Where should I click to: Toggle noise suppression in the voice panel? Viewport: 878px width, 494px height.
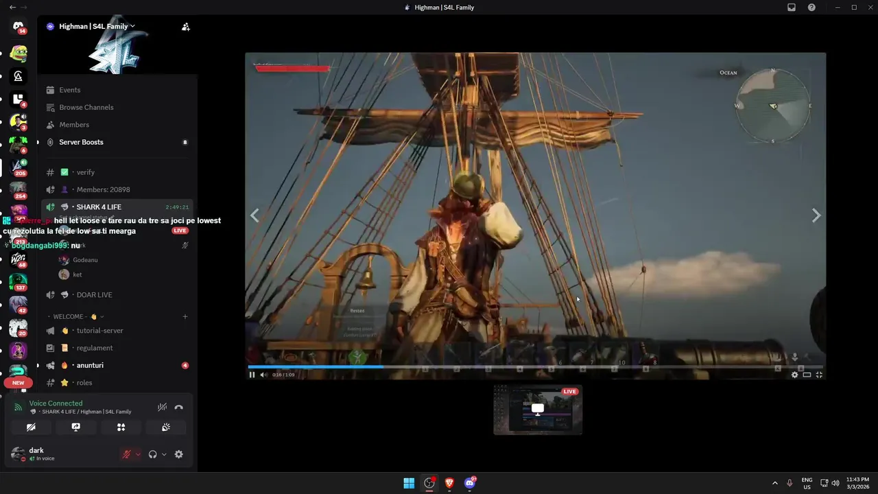point(162,407)
